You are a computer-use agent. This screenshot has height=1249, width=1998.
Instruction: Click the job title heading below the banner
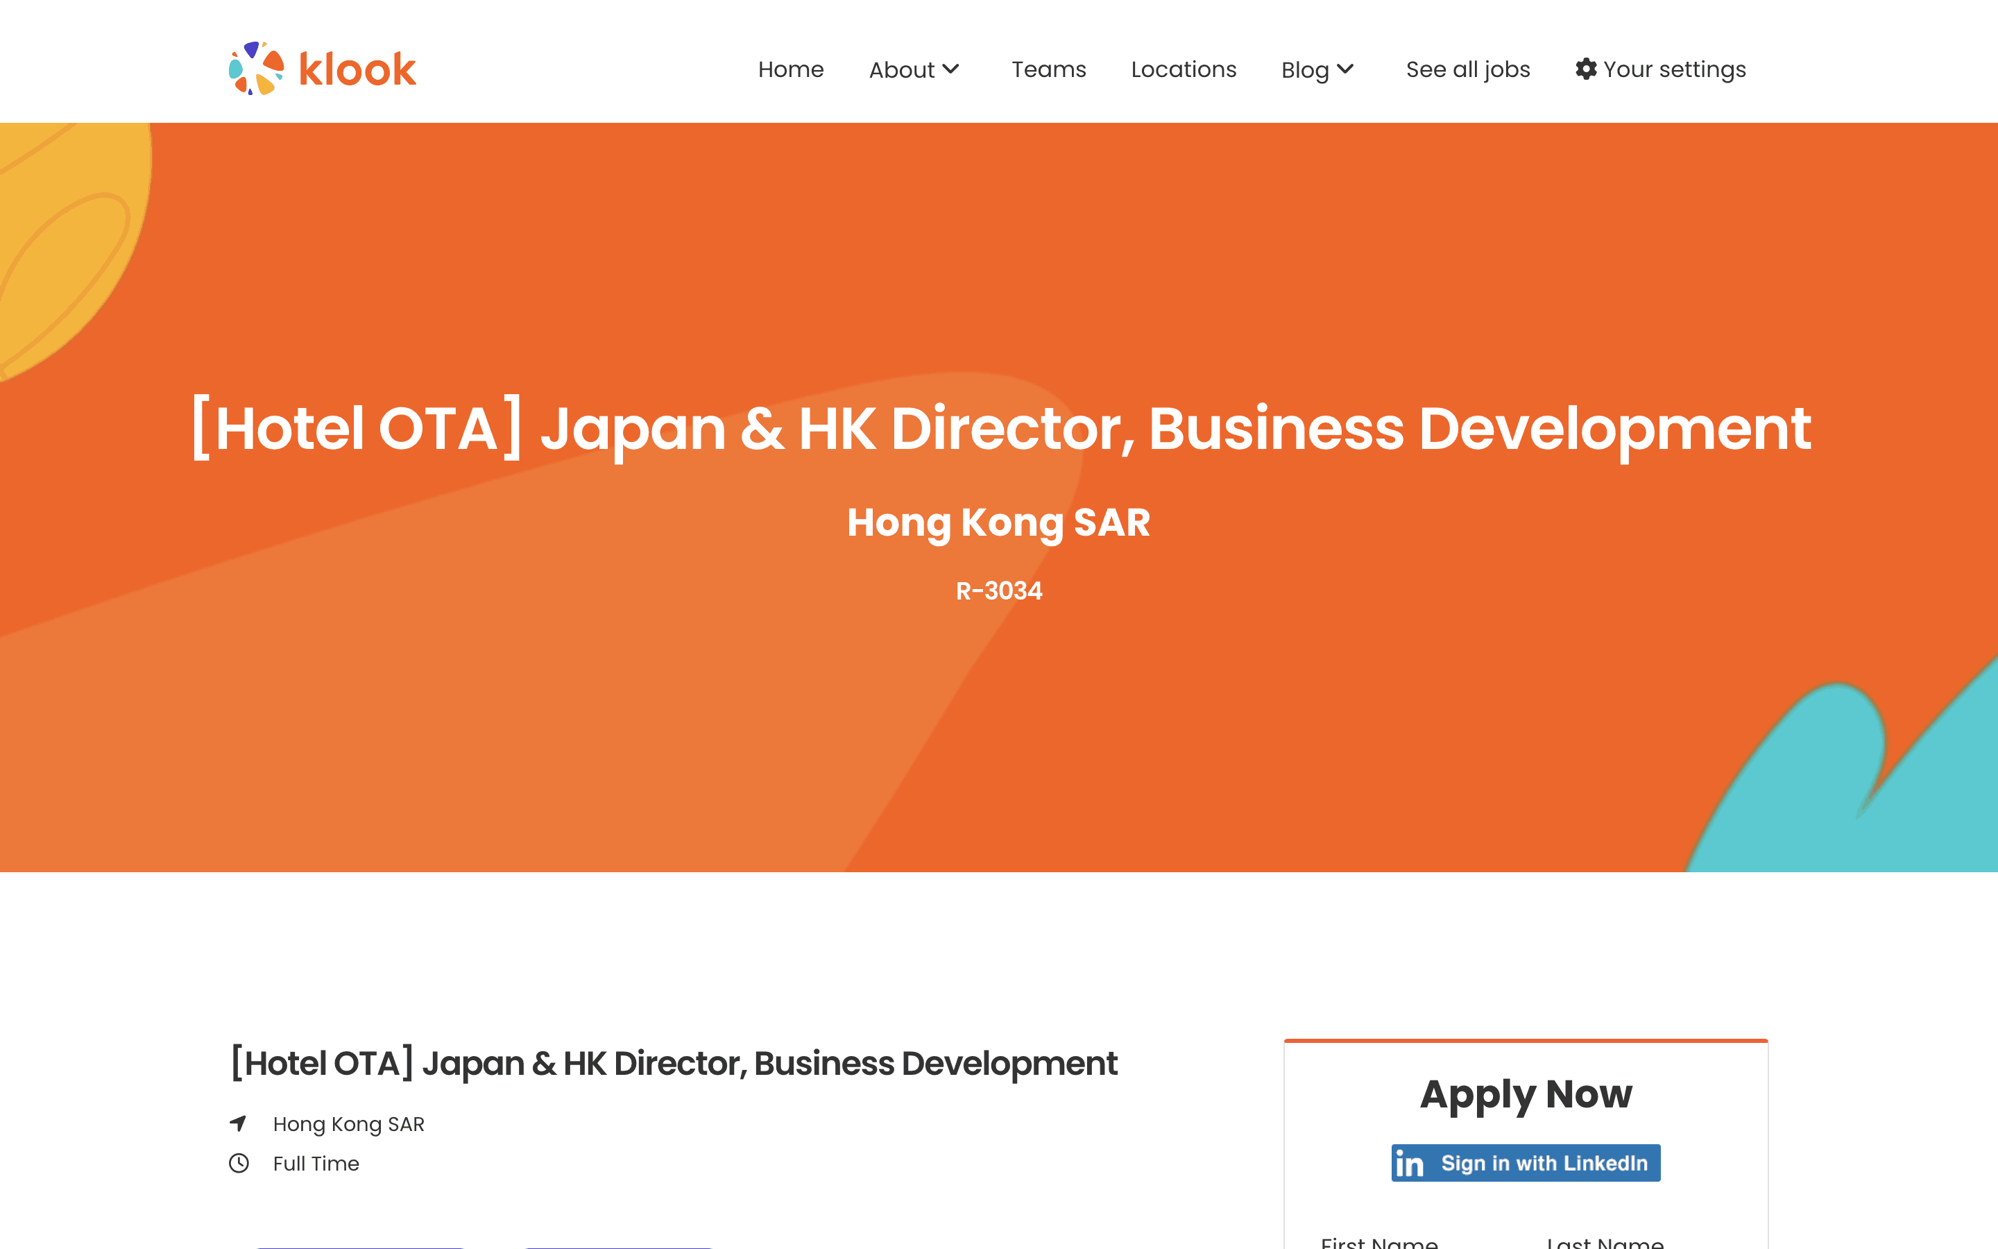tap(674, 1063)
